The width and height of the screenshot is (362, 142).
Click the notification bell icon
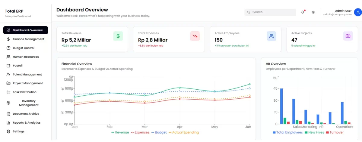(x=303, y=12)
